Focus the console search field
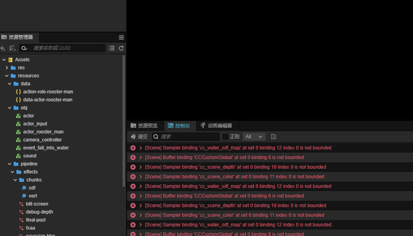The image size is (413, 236). (x=186, y=137)
